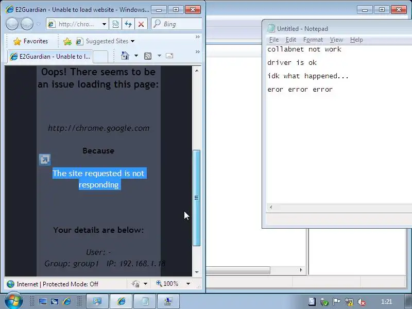Go forward with the IE Forward button
This screenshot has width=412, height=309.
click(27, 24)
